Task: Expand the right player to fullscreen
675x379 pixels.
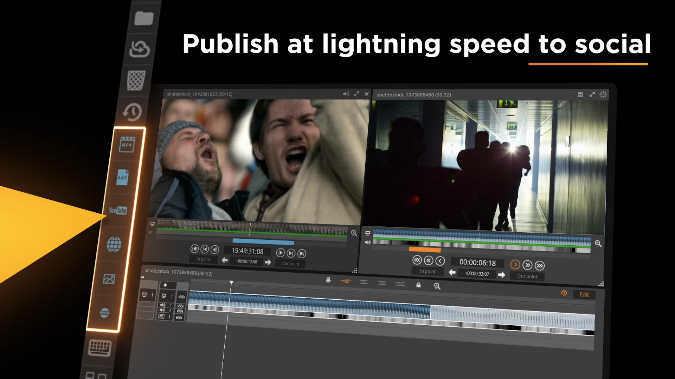Action: click(x=592, y=94)
